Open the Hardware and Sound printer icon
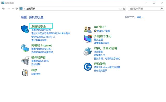The image size is (166, 102). (x=25, y=60)
